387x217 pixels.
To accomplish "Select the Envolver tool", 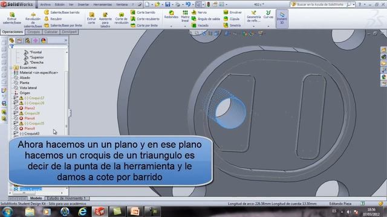I will [232, 12].
